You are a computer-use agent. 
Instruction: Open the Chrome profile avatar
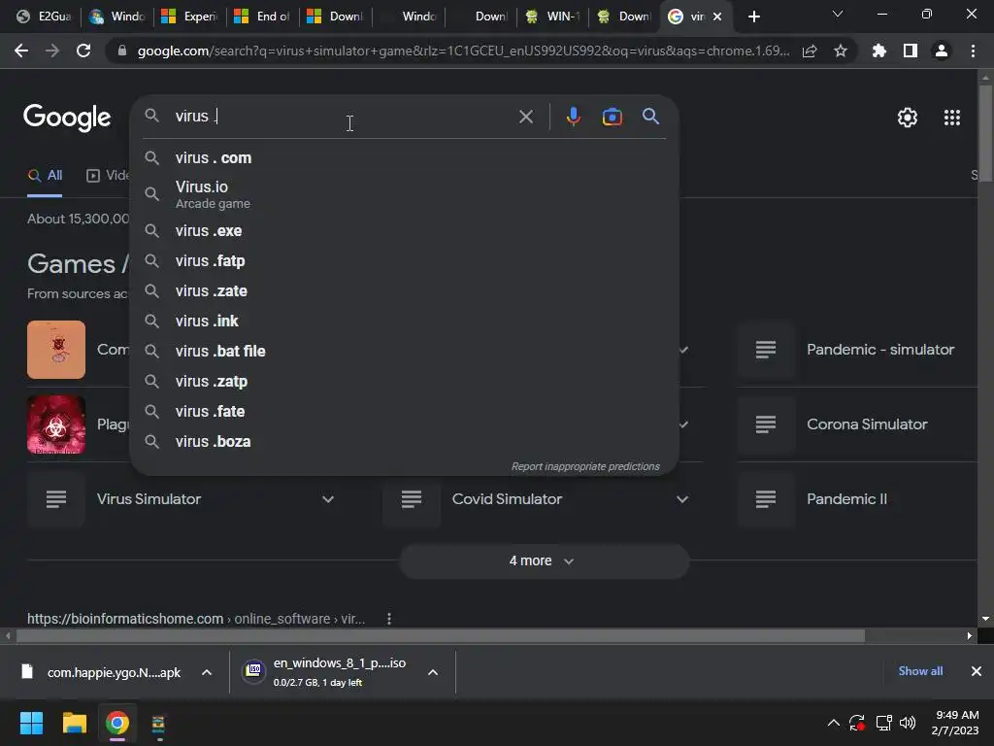point(942,51)
